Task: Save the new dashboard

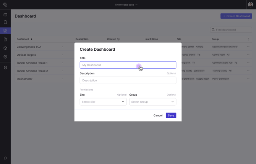Action: click(x=171, y=116)
